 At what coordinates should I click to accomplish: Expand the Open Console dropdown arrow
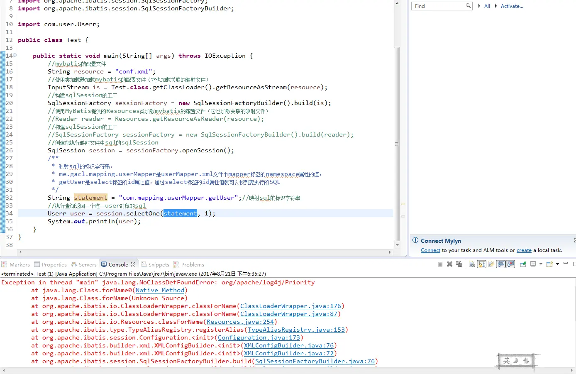coord(557,264)
